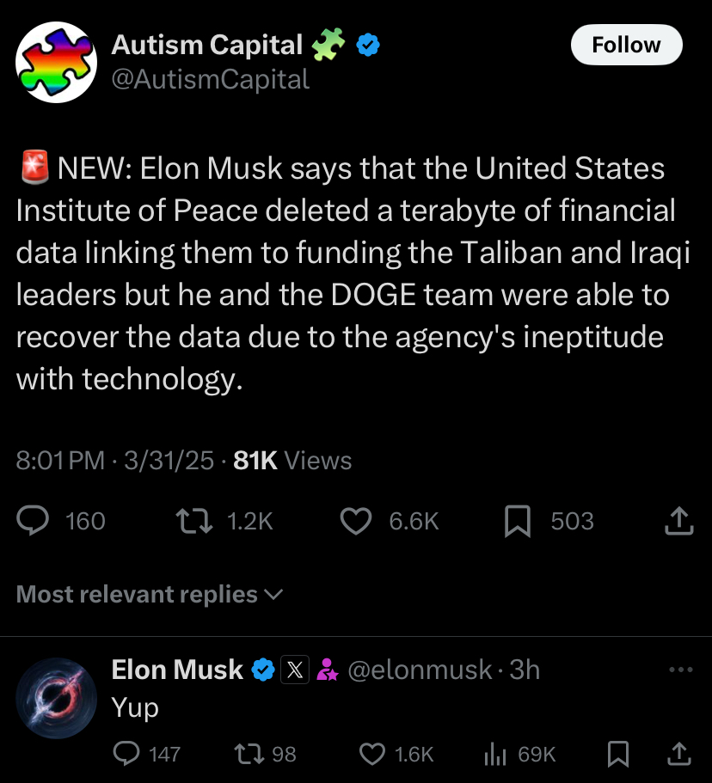Expand the Most relevant replies sorter
712x783 pixels.
coord(150,594)
